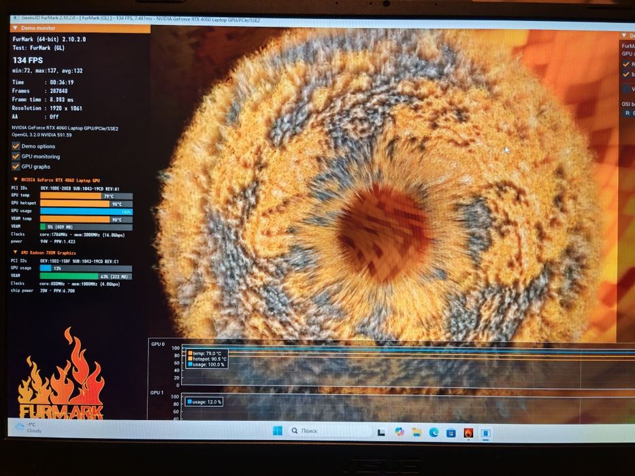Click inside the GPU 1 usage graph
Screen dimensions: 635x476
pos(408,408)
